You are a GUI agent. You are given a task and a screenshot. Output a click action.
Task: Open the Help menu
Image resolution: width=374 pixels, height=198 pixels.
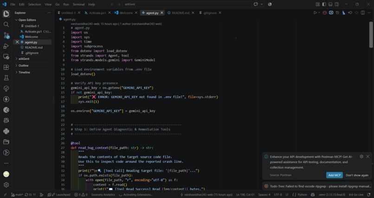pos(91,4)
